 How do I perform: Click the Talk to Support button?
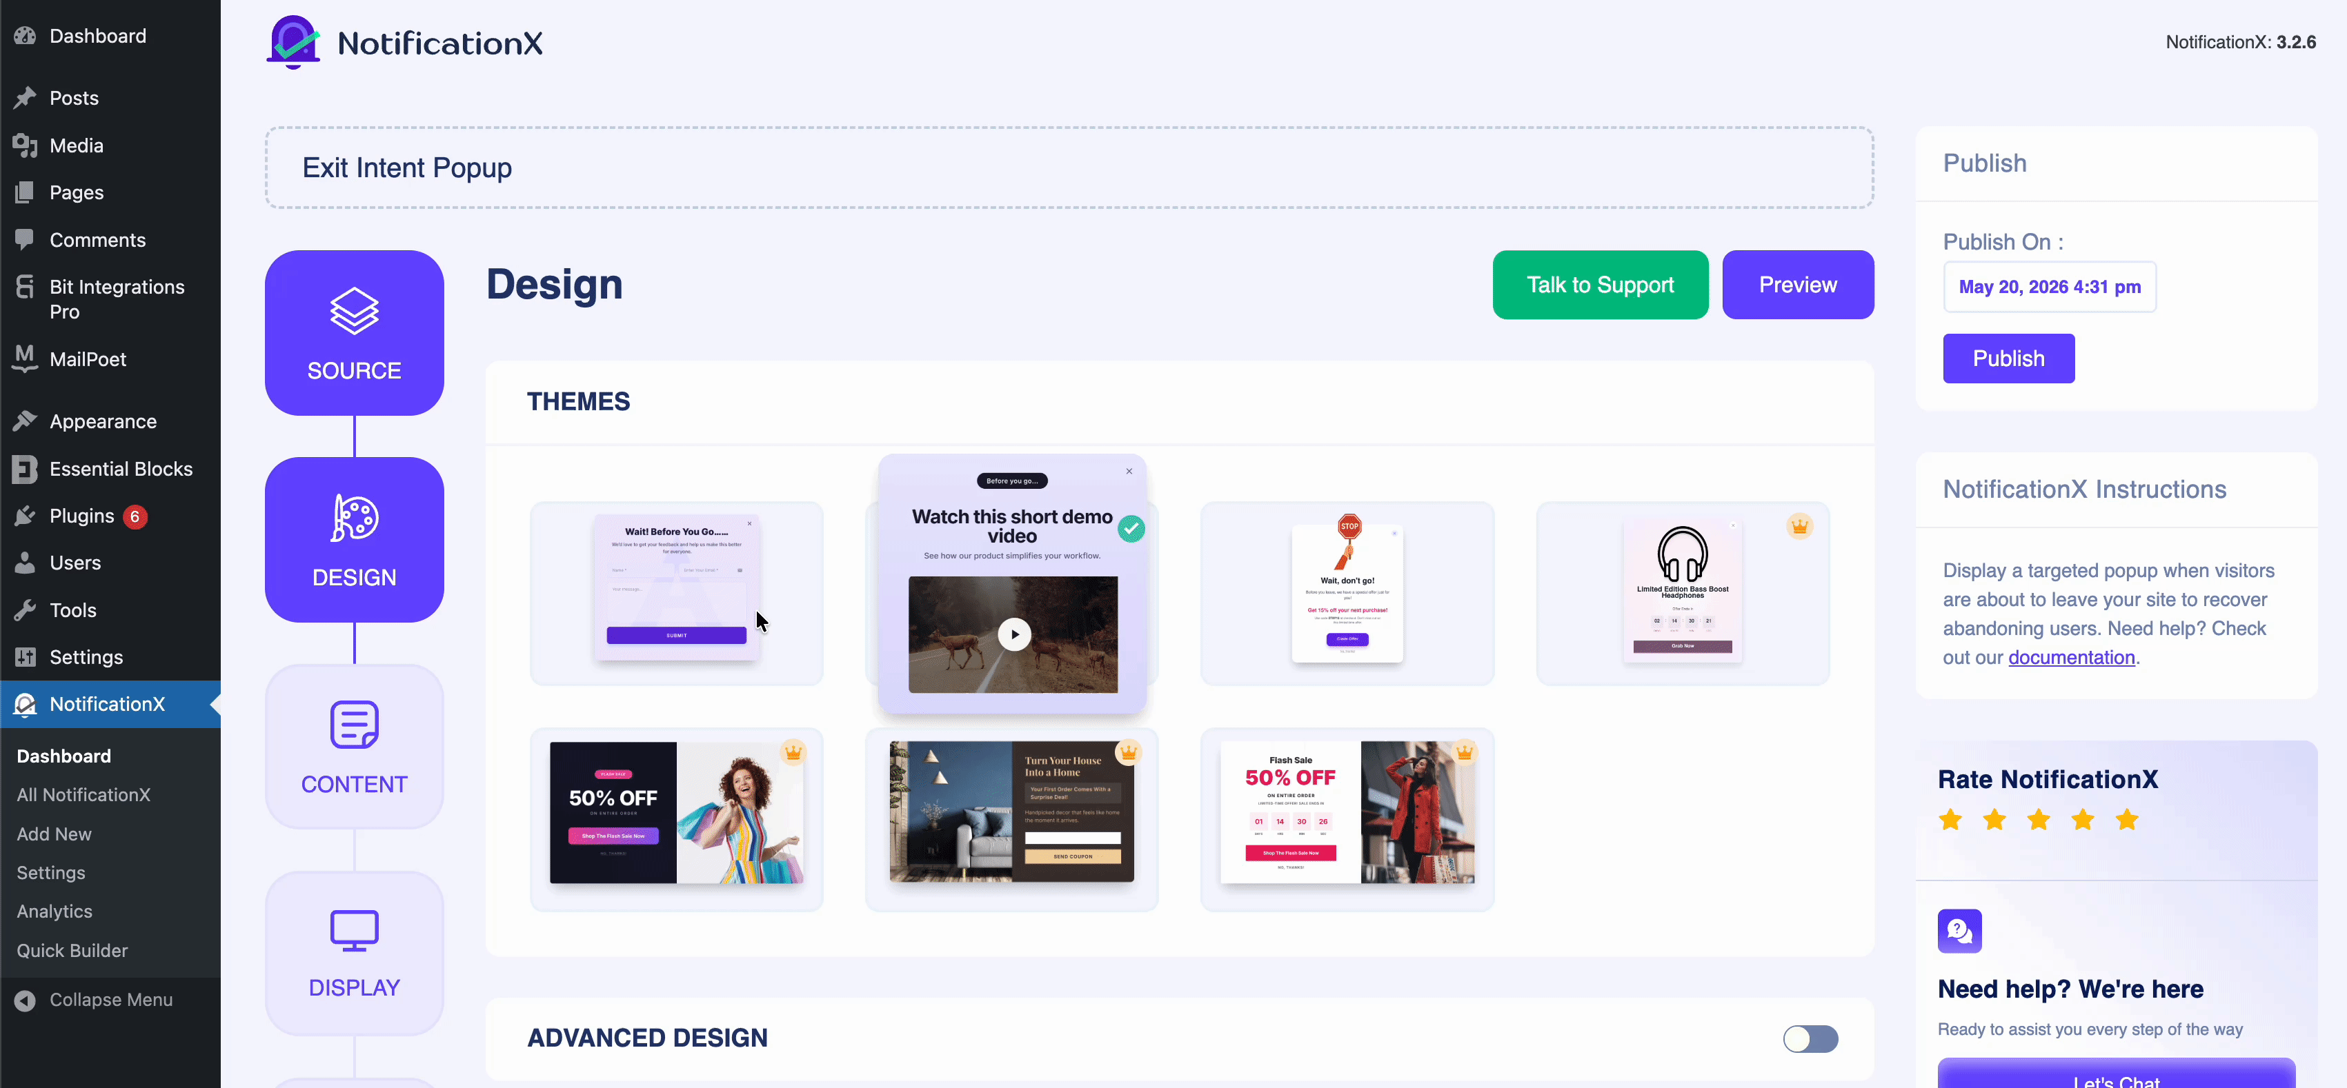coord(1600,285)
